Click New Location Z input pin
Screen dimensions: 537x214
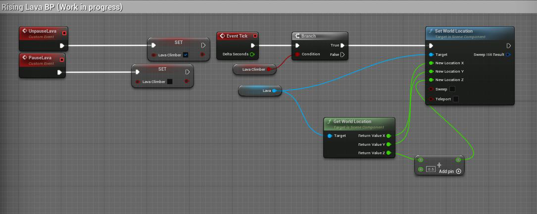(x=431, y=80)
